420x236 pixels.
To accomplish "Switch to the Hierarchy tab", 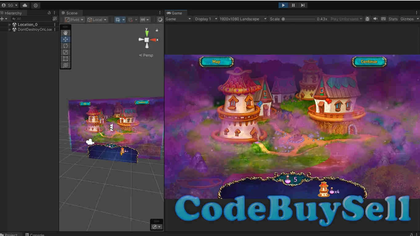I will [x=13, y=13].
